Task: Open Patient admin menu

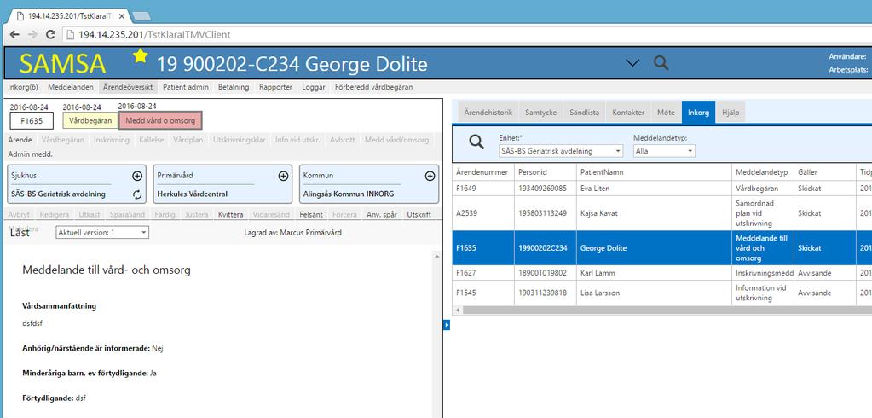Action: [186, 87]
